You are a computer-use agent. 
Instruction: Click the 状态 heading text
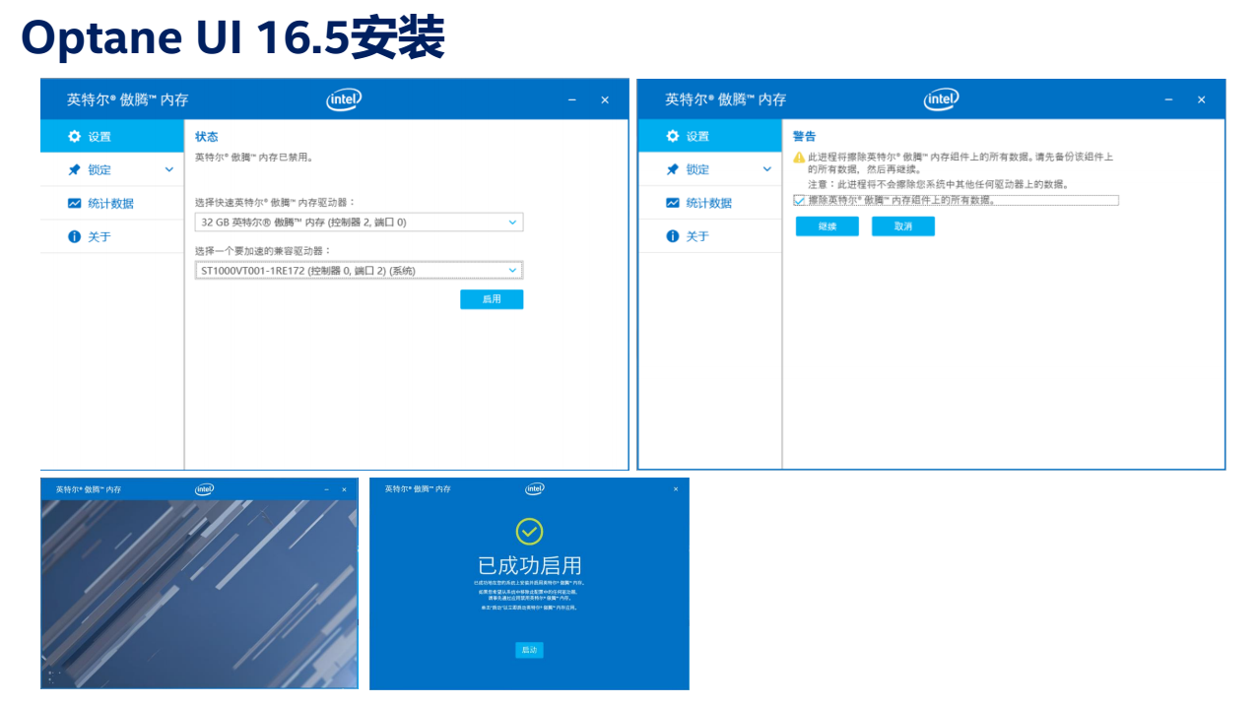click(206, 137)
